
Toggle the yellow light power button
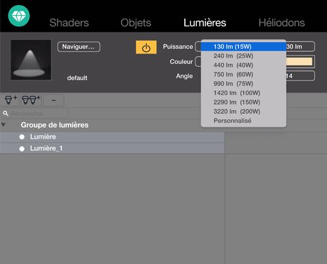pos(146,47)
